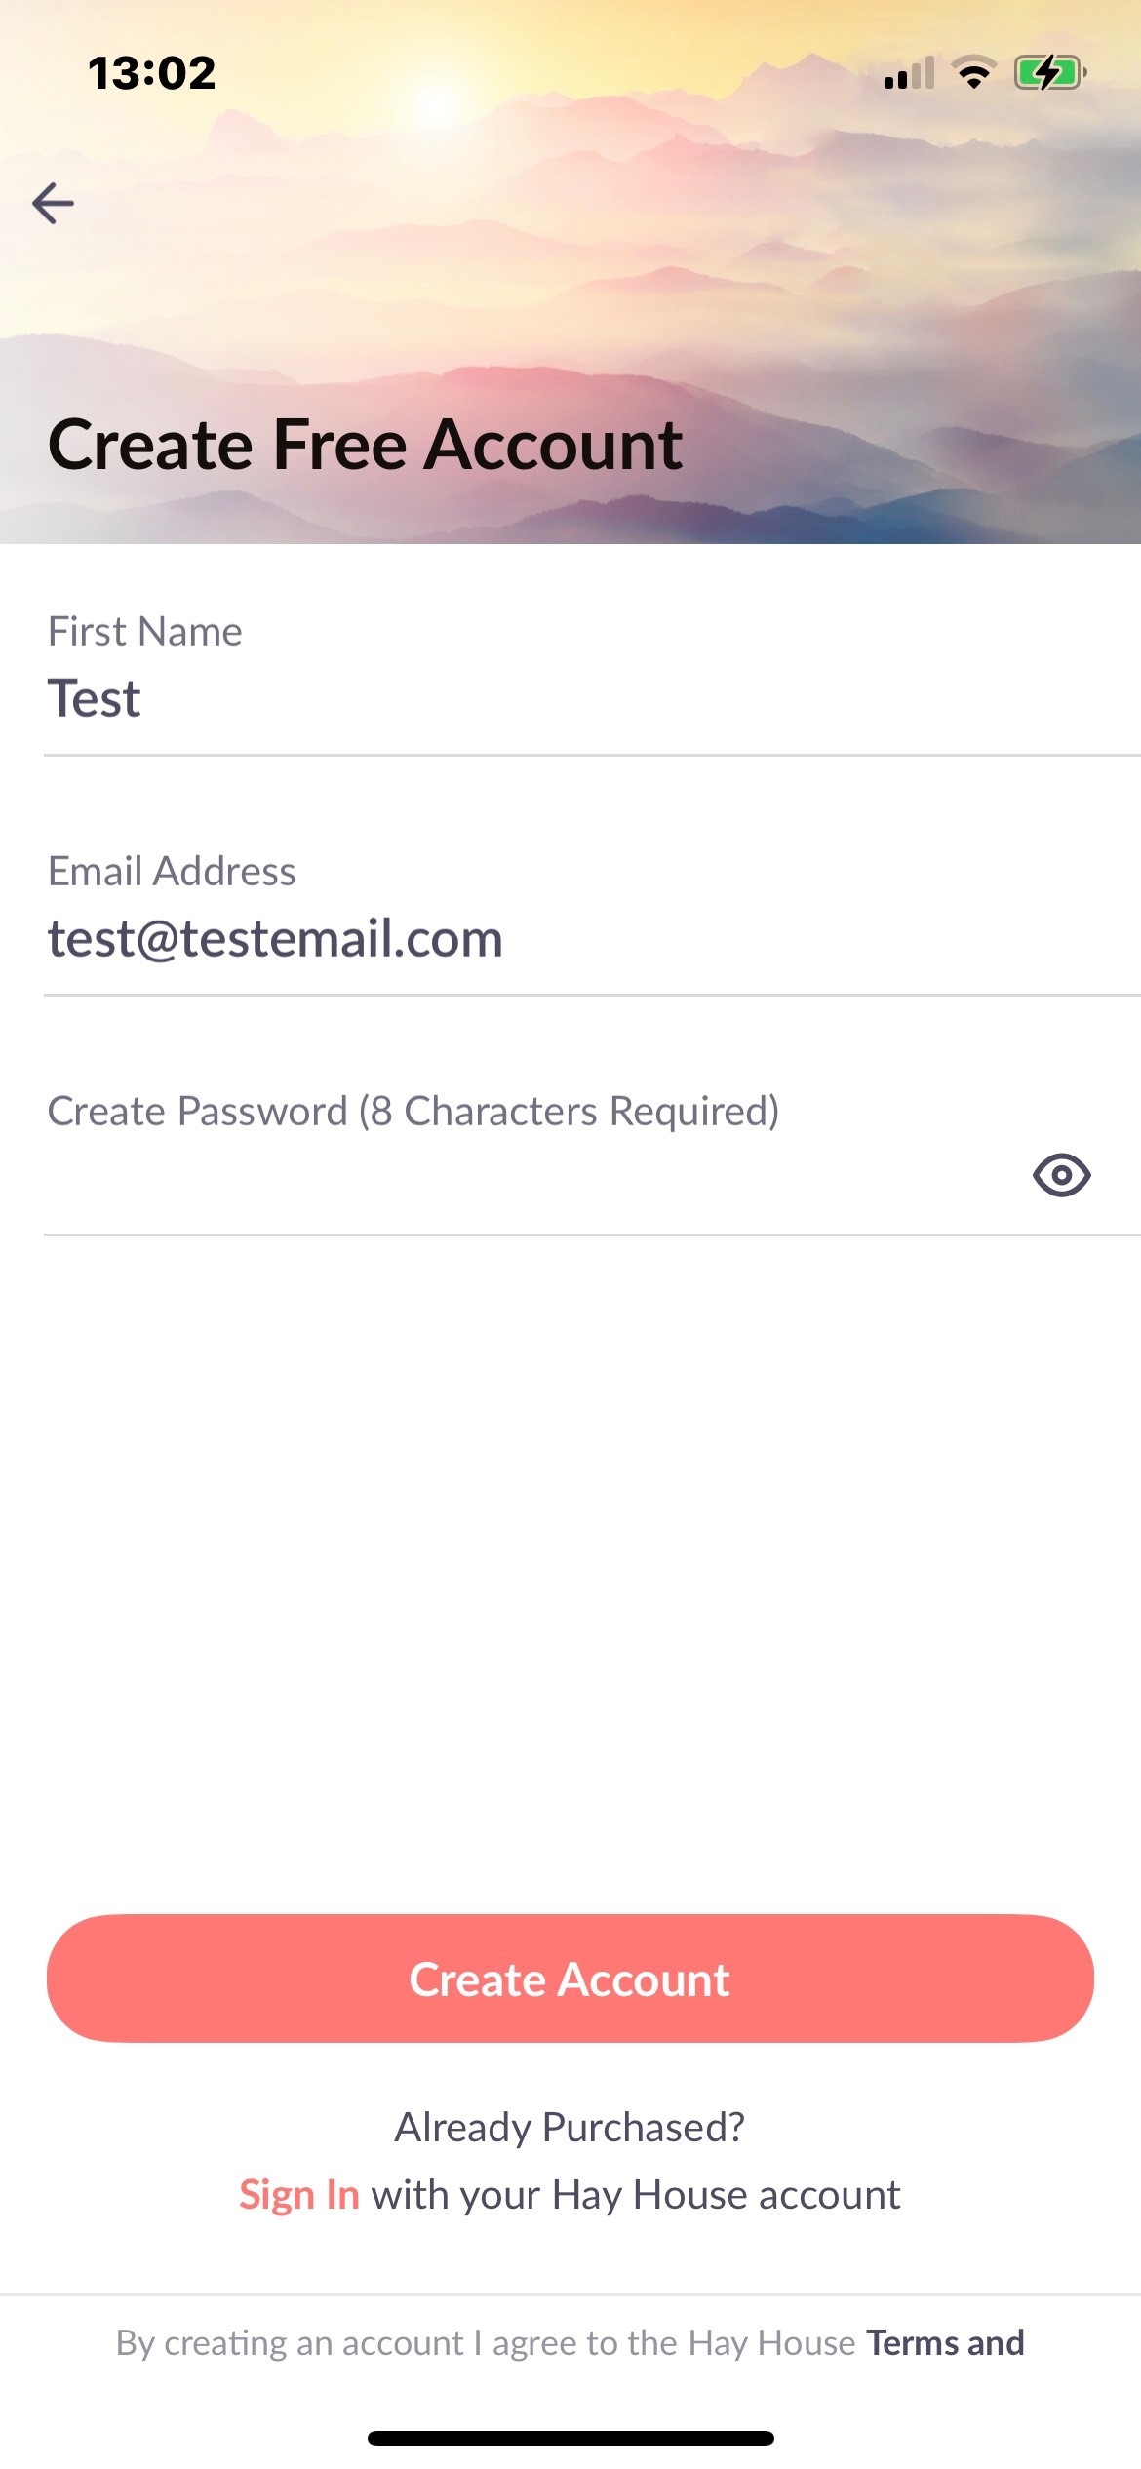Click the Create Password (8 Characters Required) label
This screenshot has width=1141, height=2469.
[413, 1112]
